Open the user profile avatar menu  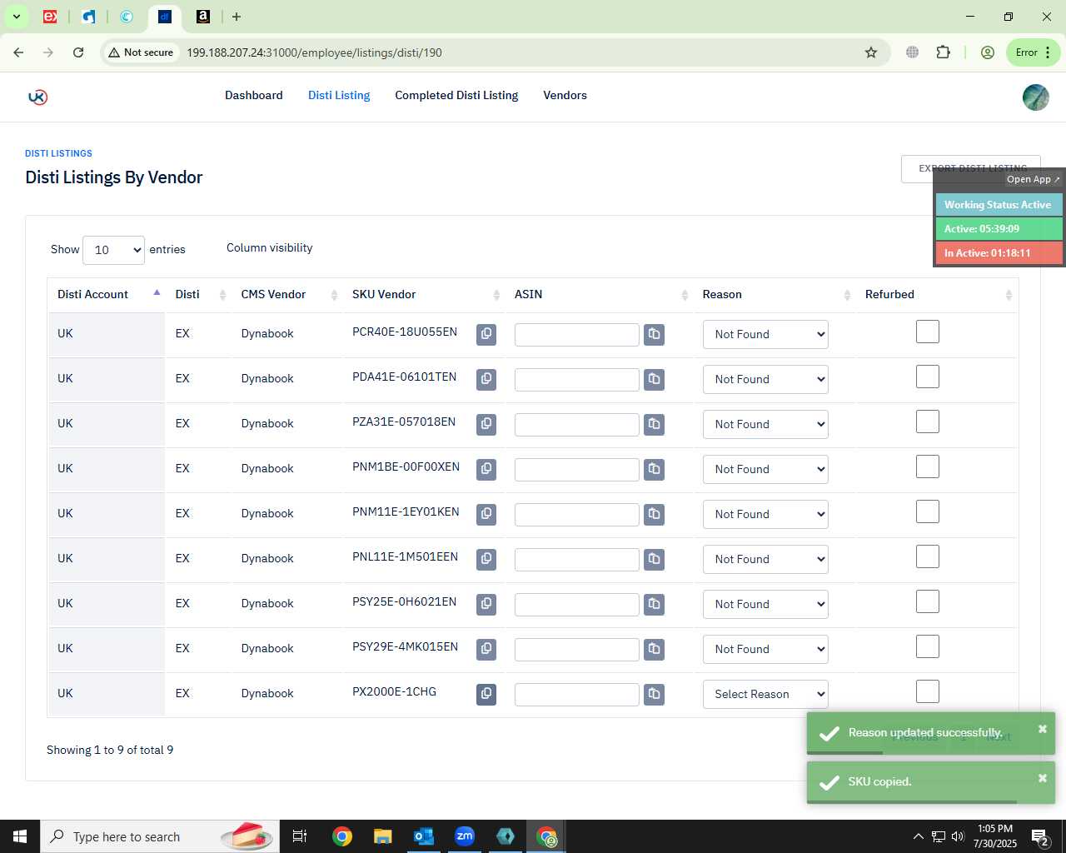[x=1035, y=97]
